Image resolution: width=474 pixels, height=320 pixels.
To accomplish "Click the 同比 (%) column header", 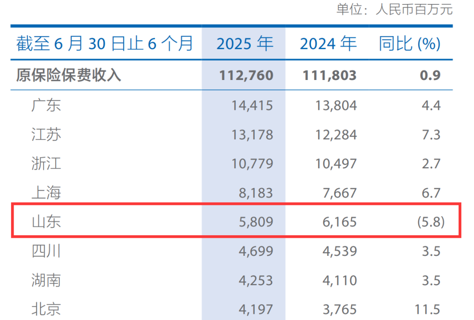I will point(409,43).
